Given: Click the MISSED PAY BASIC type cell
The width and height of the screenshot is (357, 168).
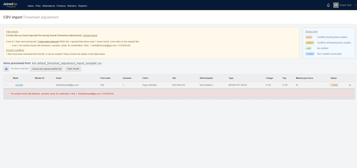Looking at the screenshot, I should pyautogui.click(x=238, y=85).
